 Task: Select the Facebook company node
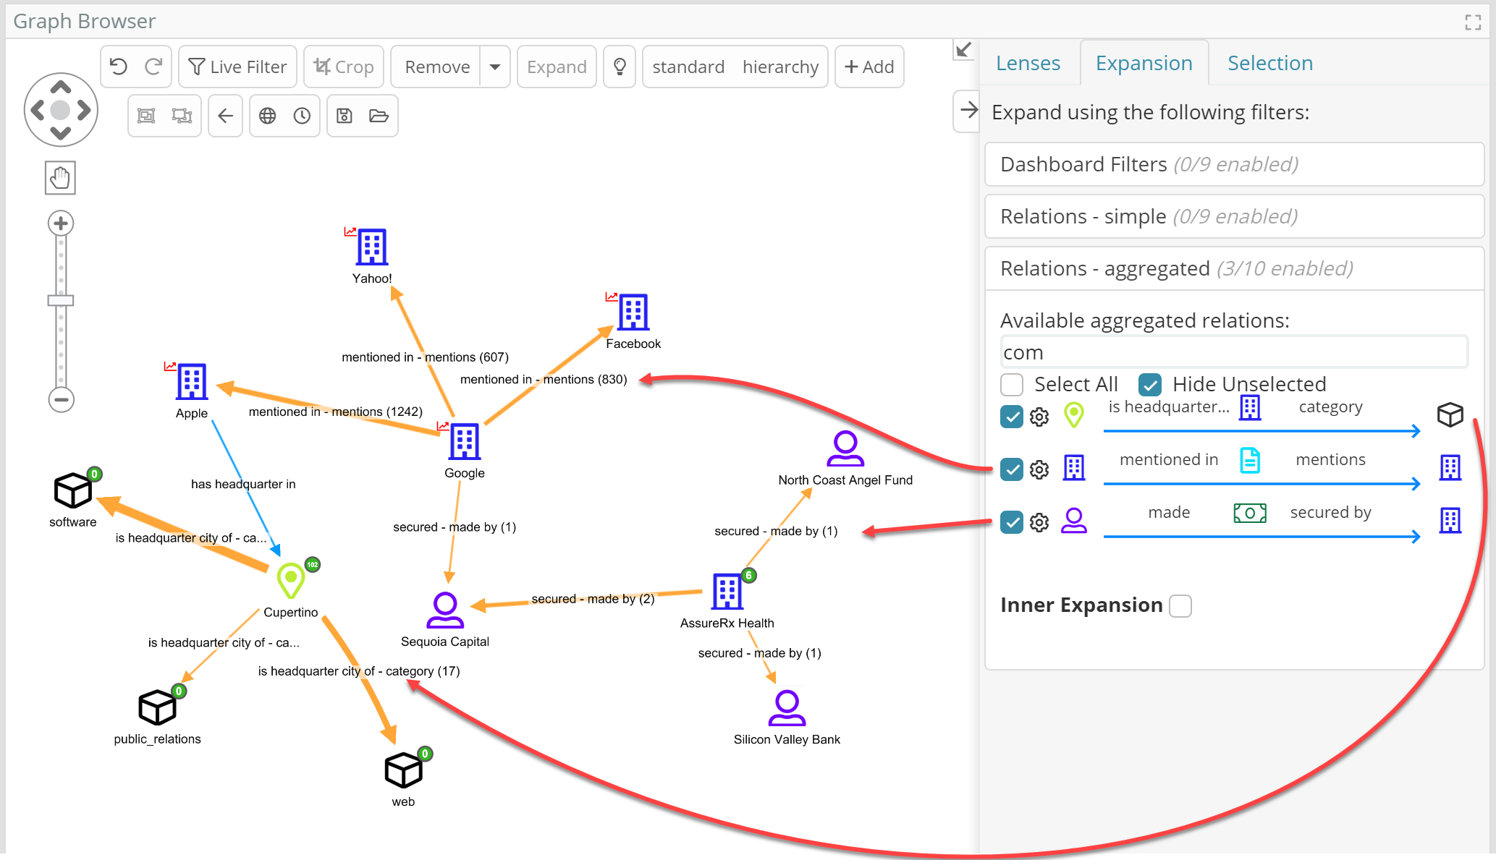(x=633, y=312)
